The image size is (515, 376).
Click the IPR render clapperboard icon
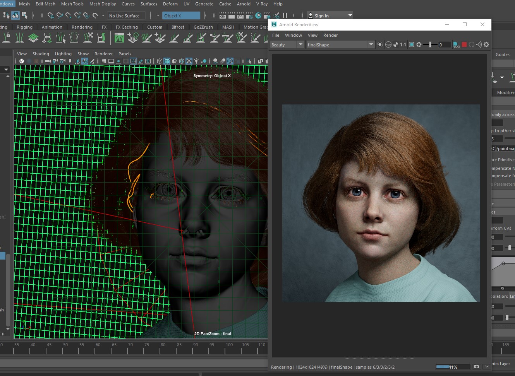point(240,16)
